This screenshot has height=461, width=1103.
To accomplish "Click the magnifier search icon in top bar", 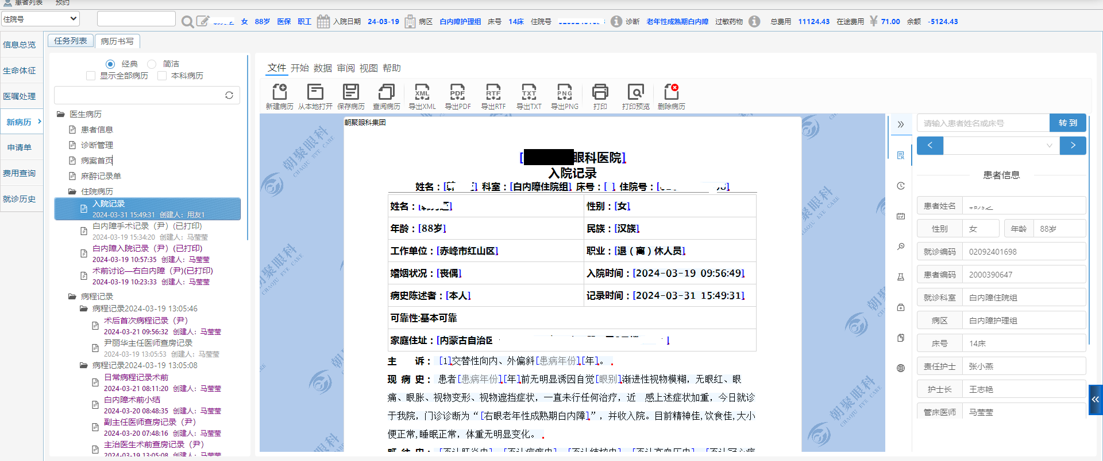I will pos(187,22).
